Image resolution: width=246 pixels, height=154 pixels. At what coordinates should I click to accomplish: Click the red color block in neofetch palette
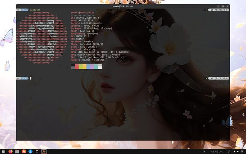pos(77,66)
